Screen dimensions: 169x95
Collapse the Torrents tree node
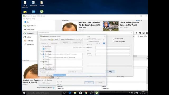(x=24, y=33)
